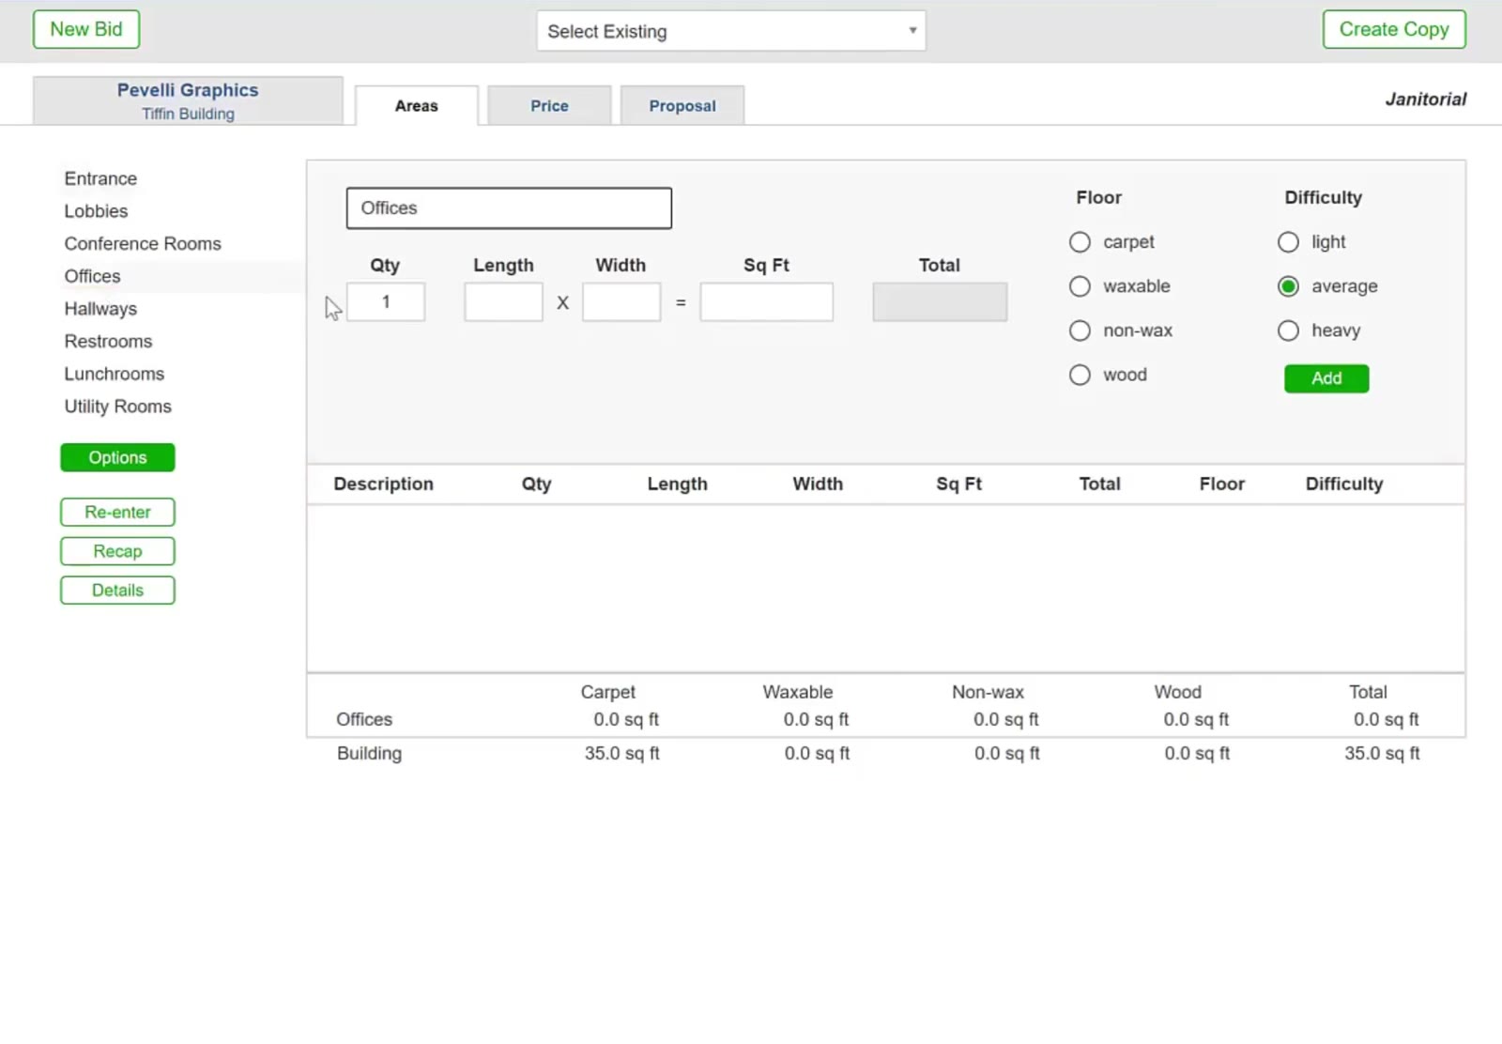This screenshot has width=1502, height=1044.
Task: Click the grayed Total field
Action: point(940,302)
